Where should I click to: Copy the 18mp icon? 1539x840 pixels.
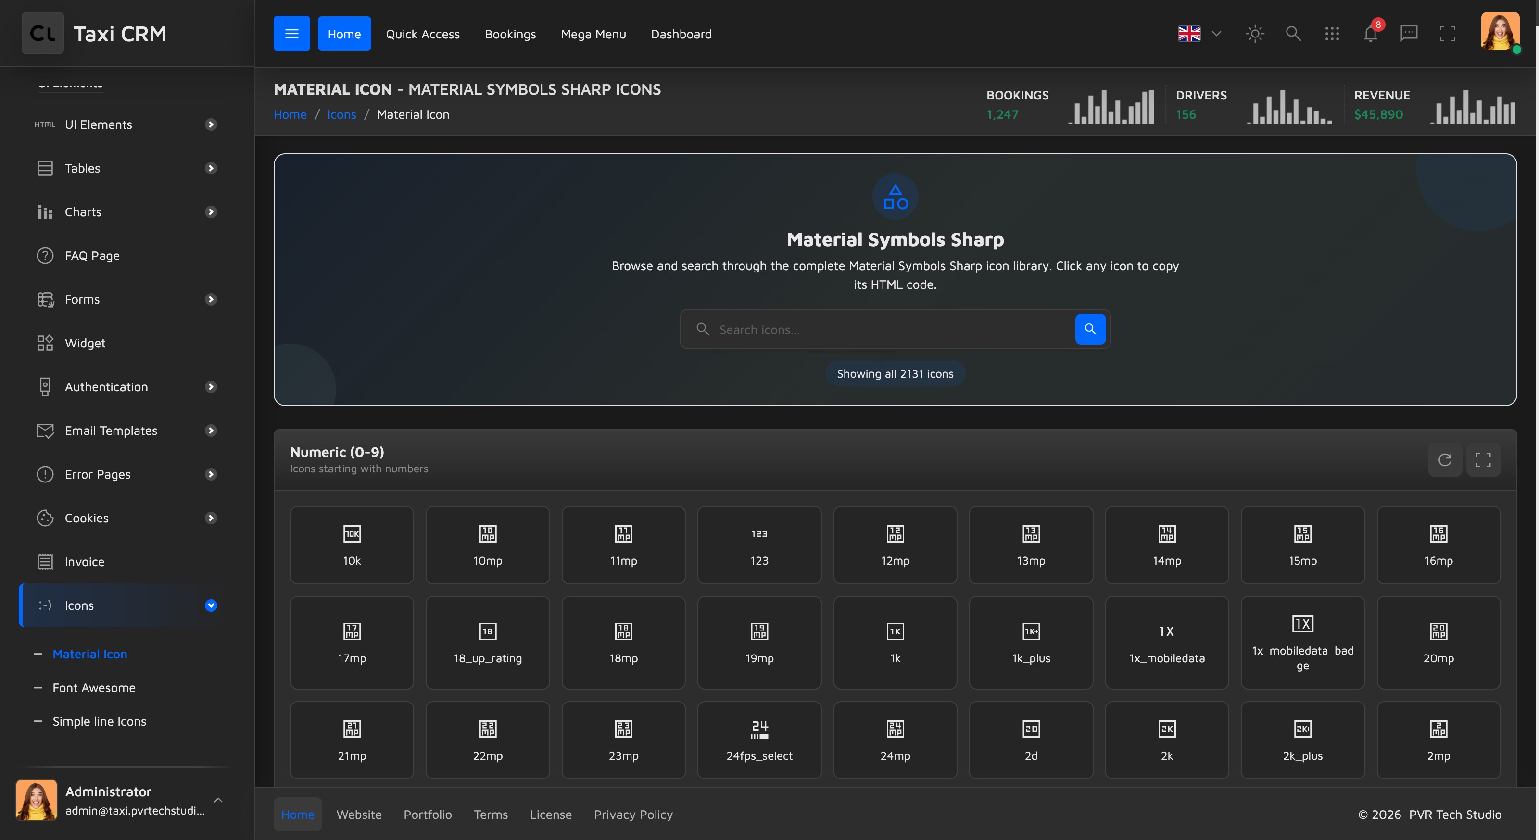[x=623, y=642]
